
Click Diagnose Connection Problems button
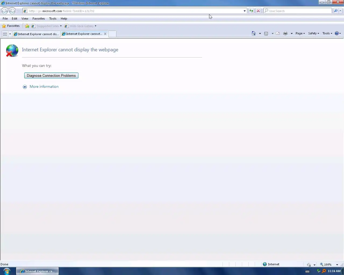(x=51, y=75)
